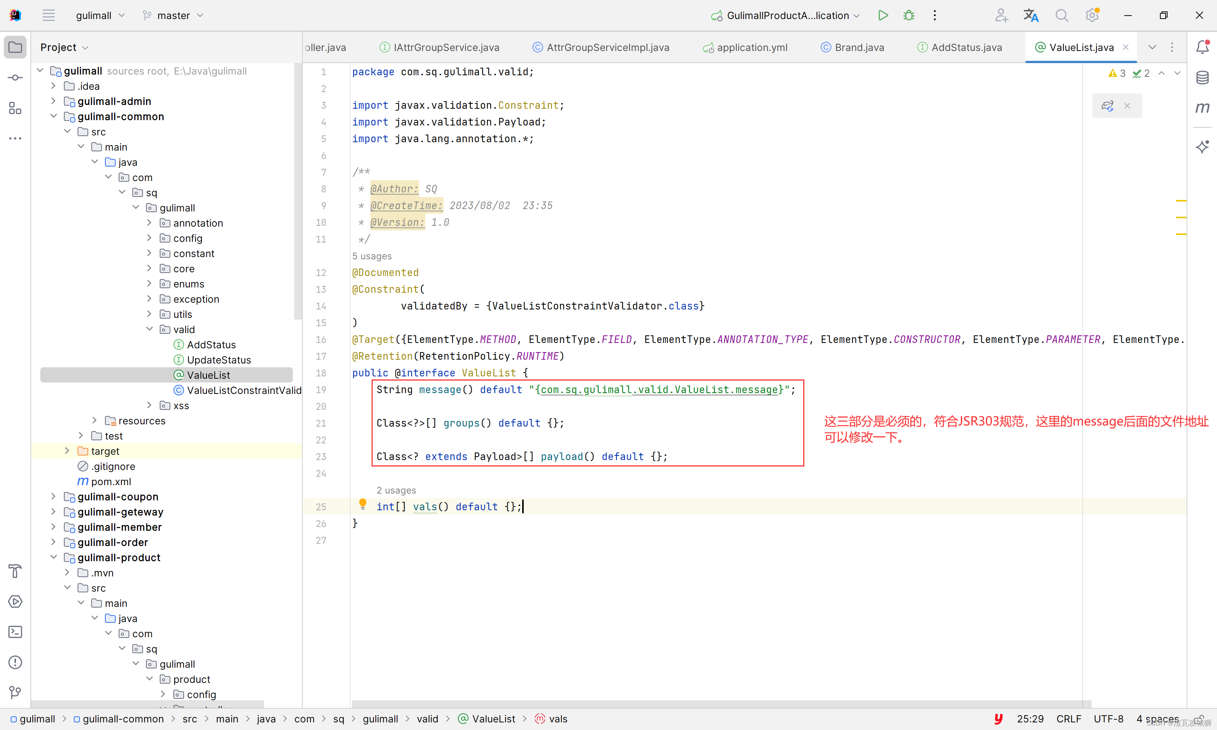
Task: Toggle the Project tool window folder button
Action: pos(15,47)
